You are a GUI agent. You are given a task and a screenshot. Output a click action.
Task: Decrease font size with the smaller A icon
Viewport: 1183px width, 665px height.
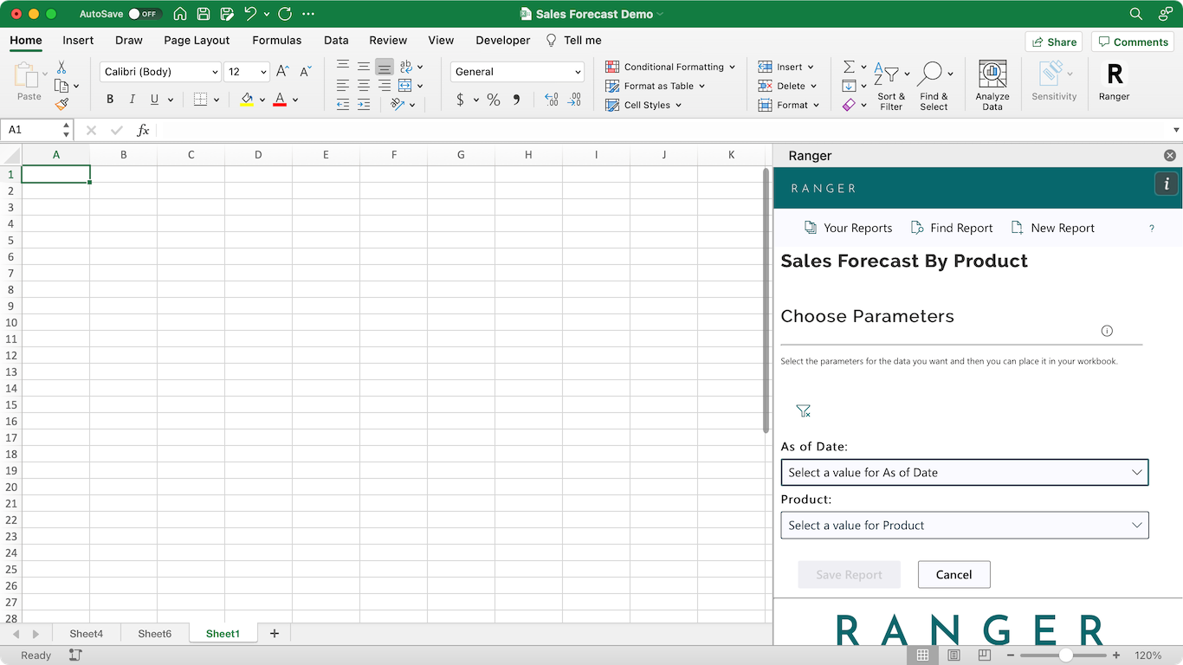tap(306, 72)
